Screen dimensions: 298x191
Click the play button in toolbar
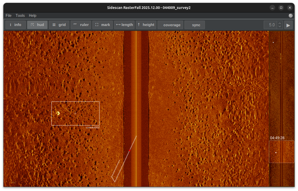click(x=288, y=25)
